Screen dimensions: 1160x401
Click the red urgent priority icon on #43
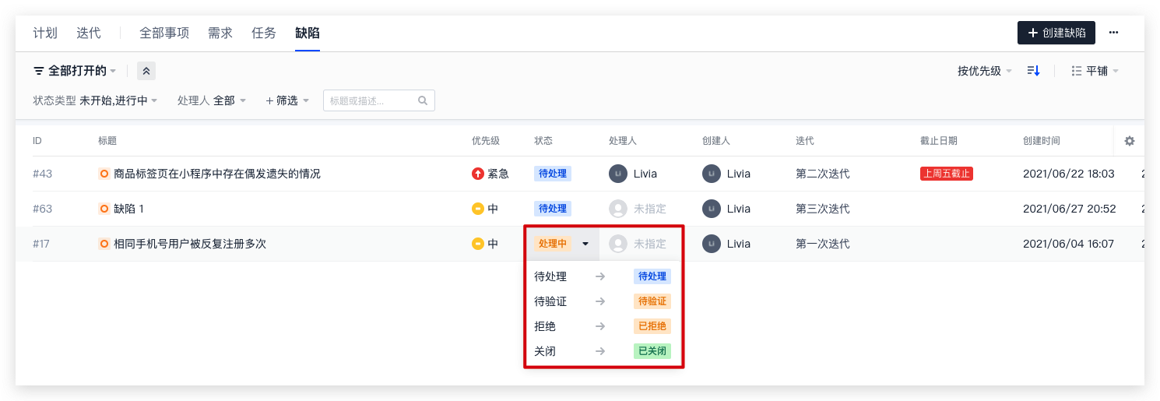478,174
